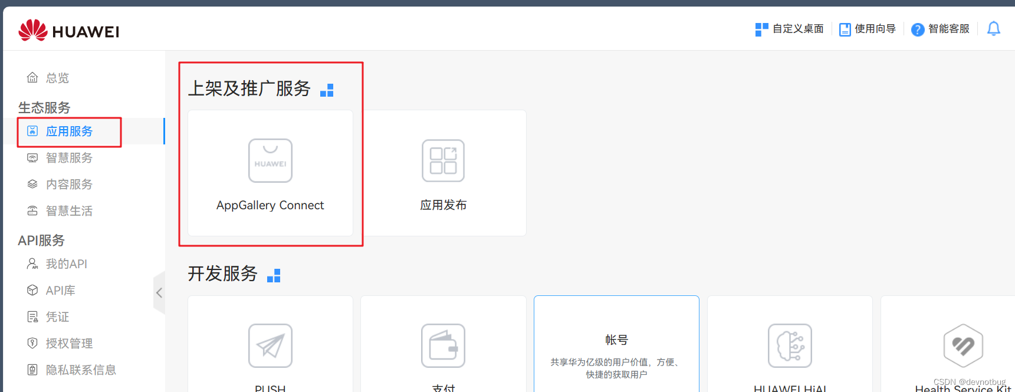Image resolution: width=1015 pixels, height=392 pixels.
Task: Click the 内容服务 layers icon
Action: pos(32,185)
